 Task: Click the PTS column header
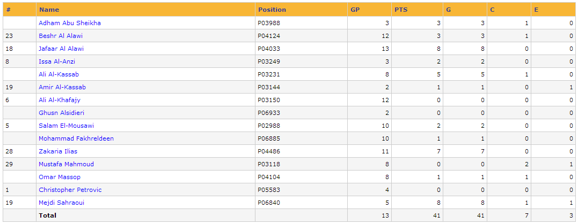point(401,10)
